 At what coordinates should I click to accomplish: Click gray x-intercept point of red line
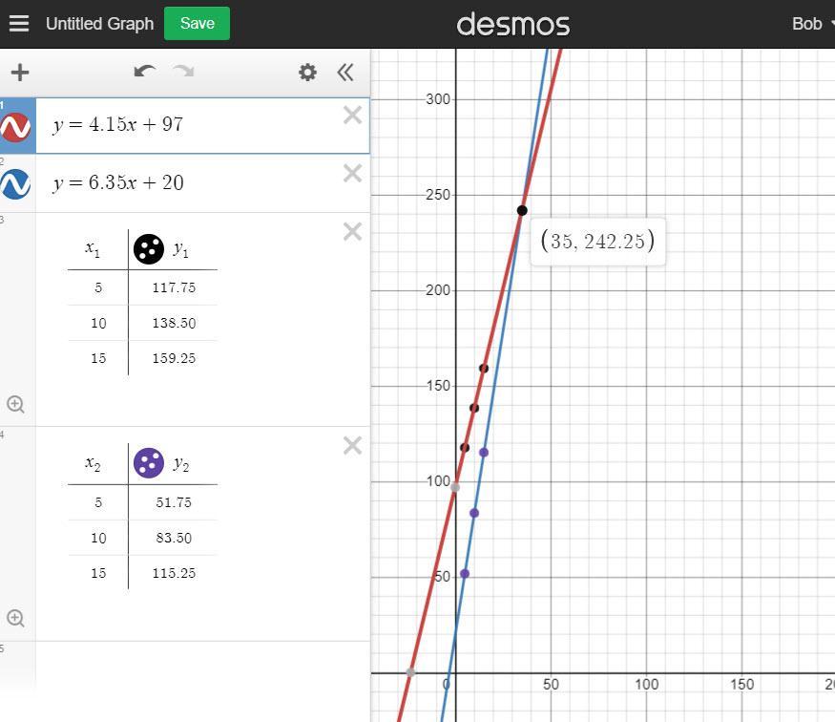[x=410, y=672]
